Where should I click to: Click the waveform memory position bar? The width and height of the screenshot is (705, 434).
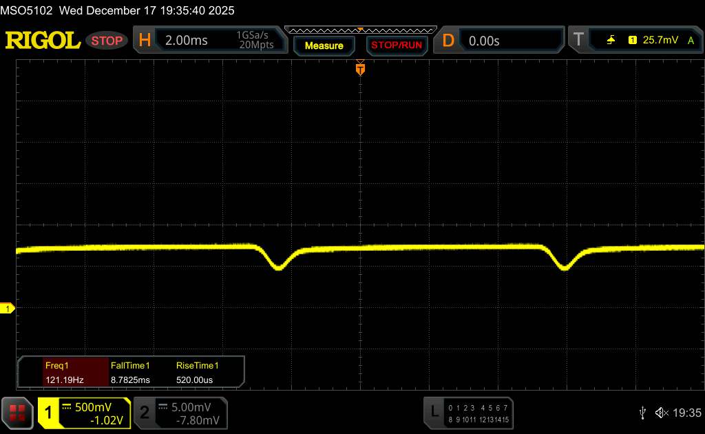pyautogui.click(x=359, y=30)
